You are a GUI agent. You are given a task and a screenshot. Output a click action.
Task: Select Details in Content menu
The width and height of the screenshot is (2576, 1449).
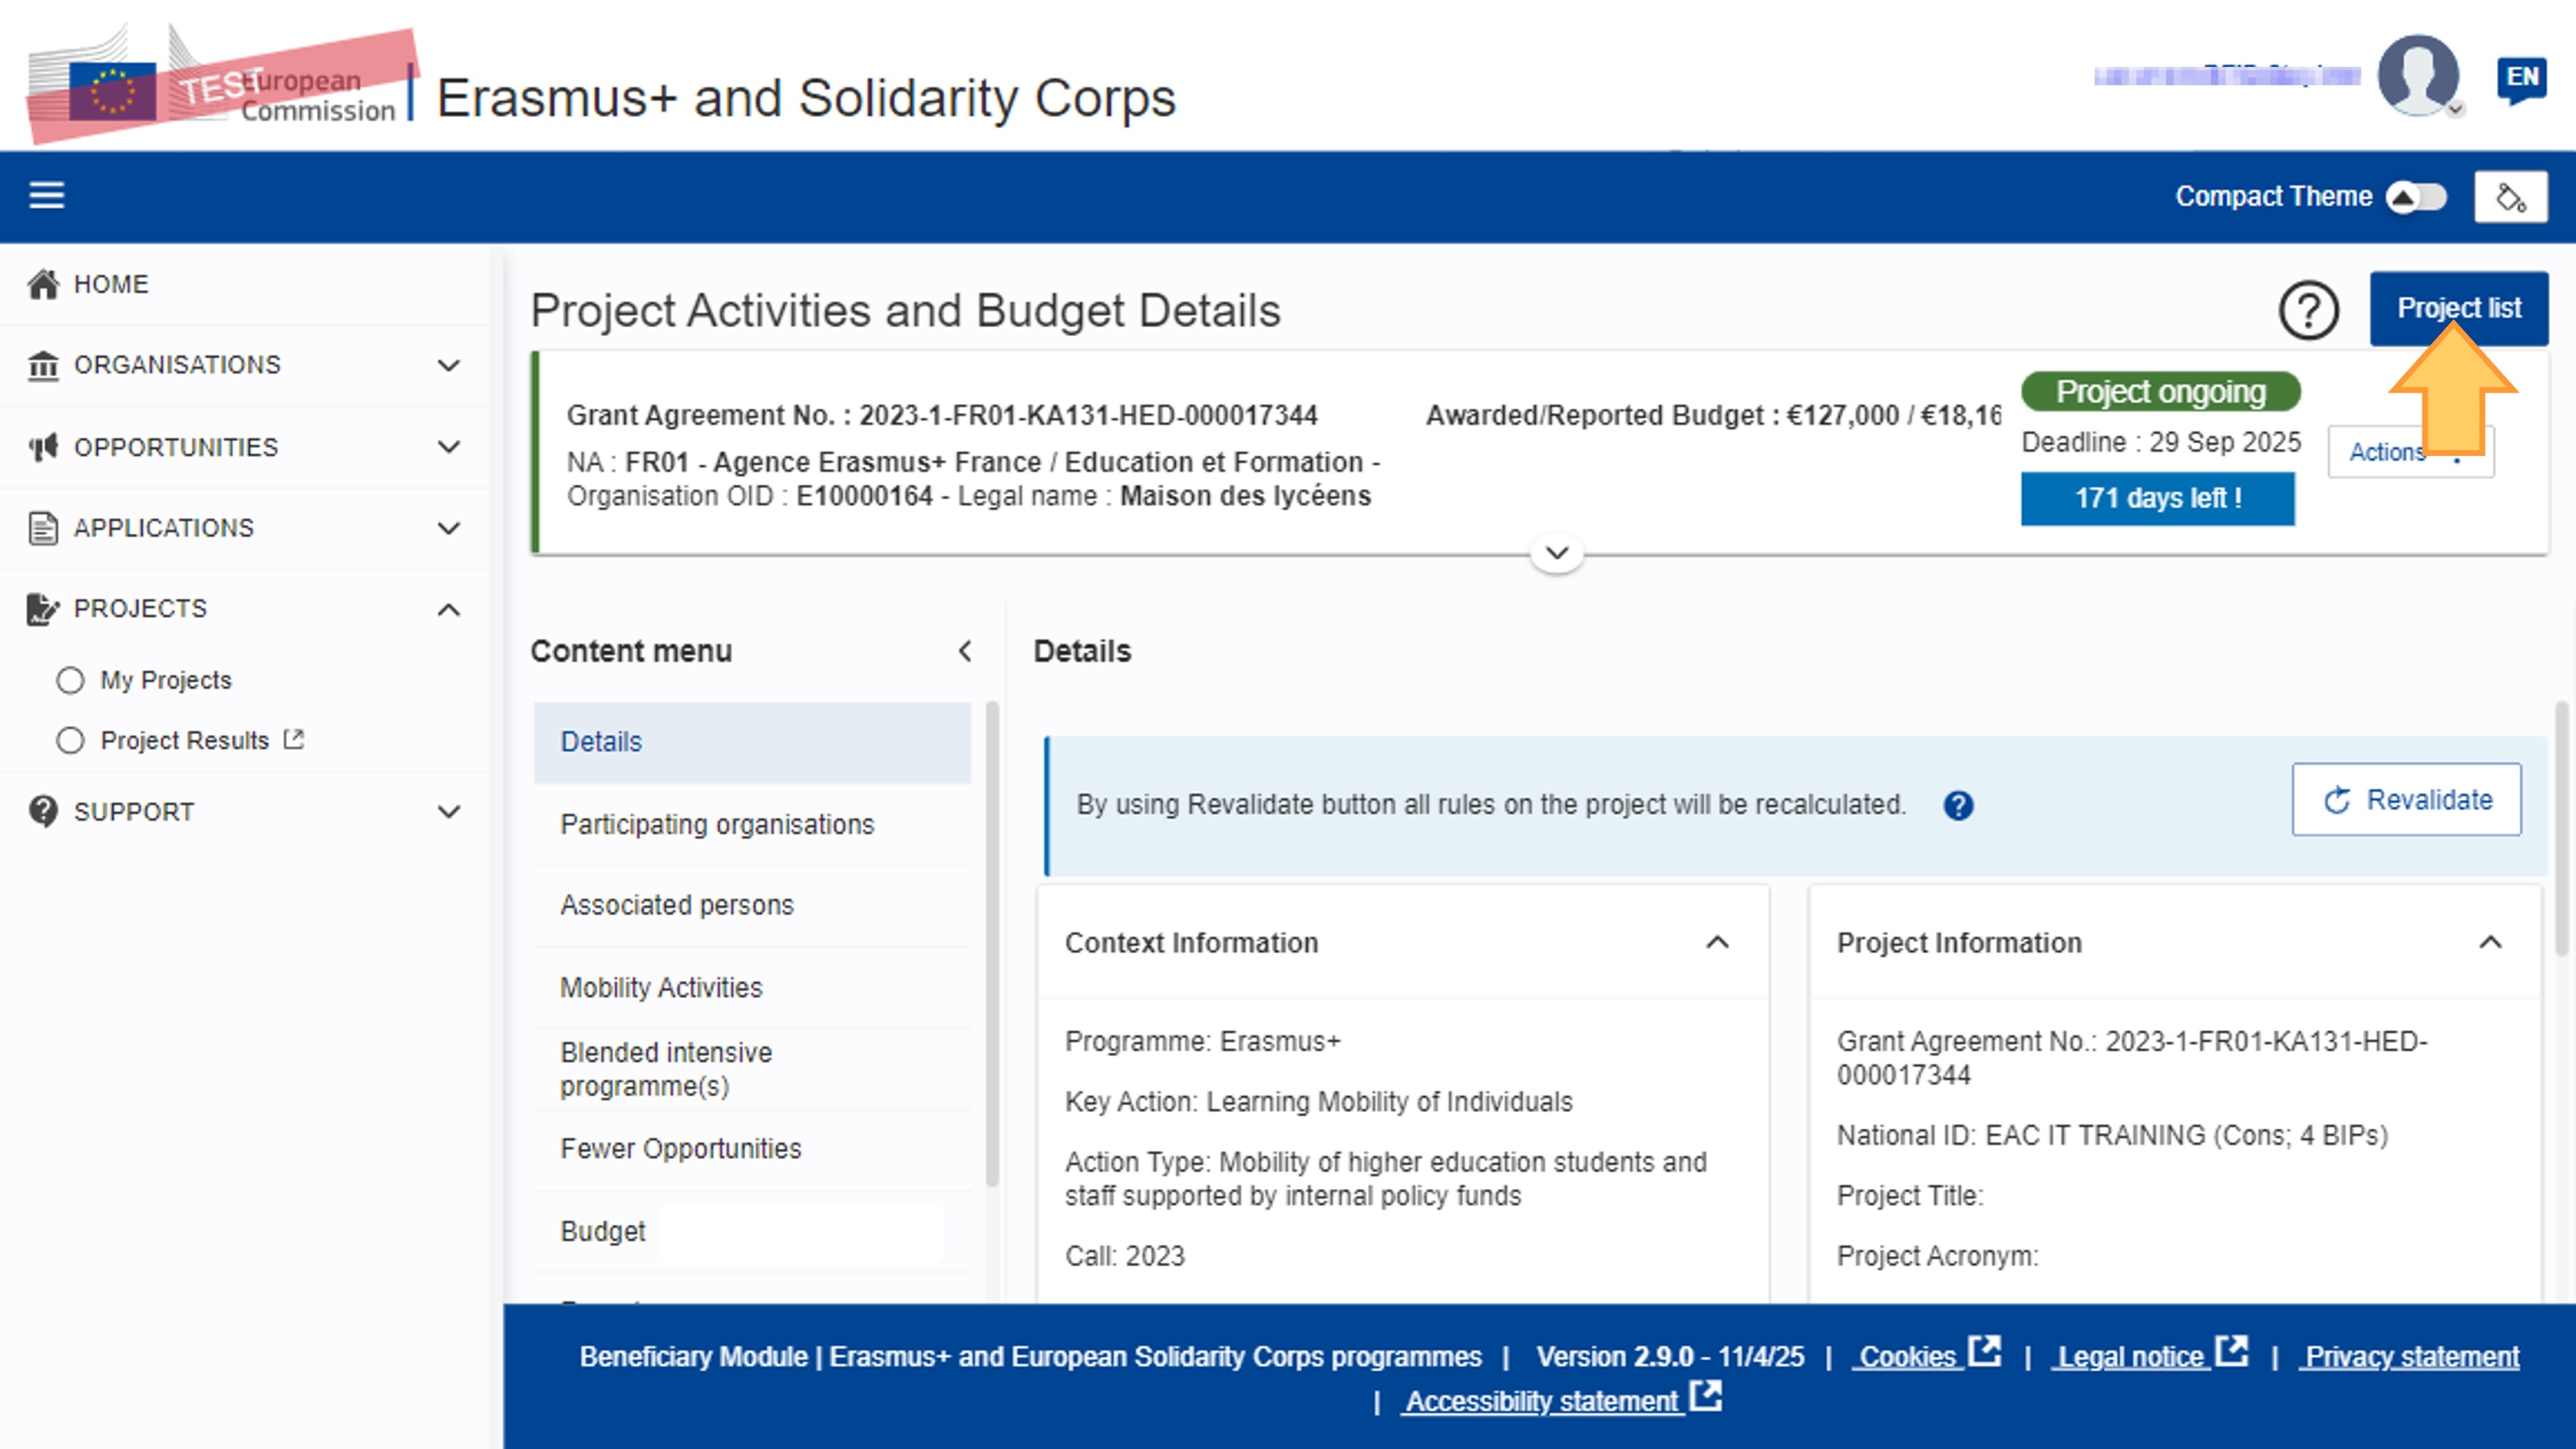[x=752, y=742]
